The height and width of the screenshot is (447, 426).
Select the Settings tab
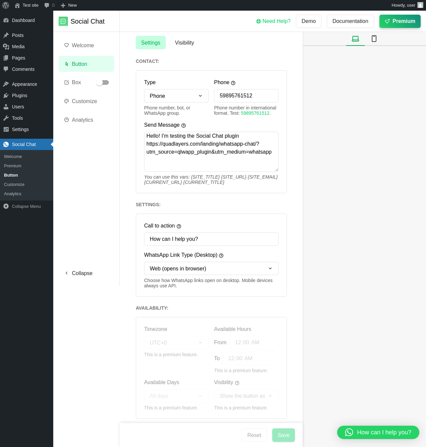tap(151, 43)
